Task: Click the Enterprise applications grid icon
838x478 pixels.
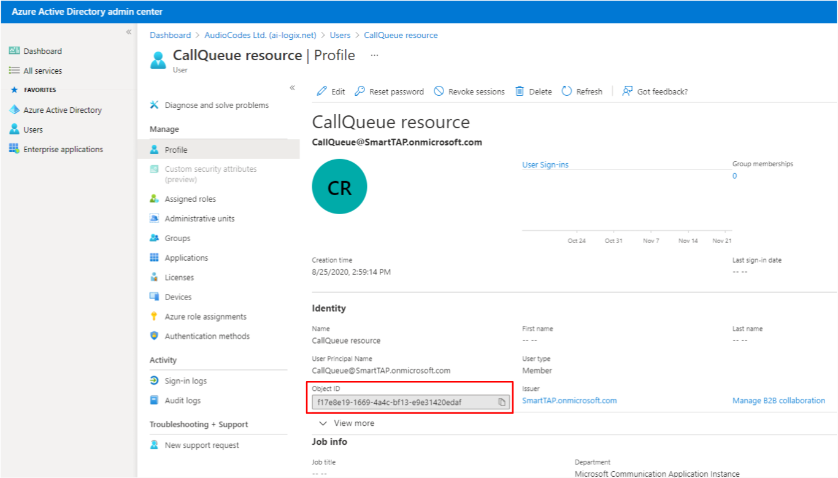Action: pyautogui.click(x=14, y=149)
